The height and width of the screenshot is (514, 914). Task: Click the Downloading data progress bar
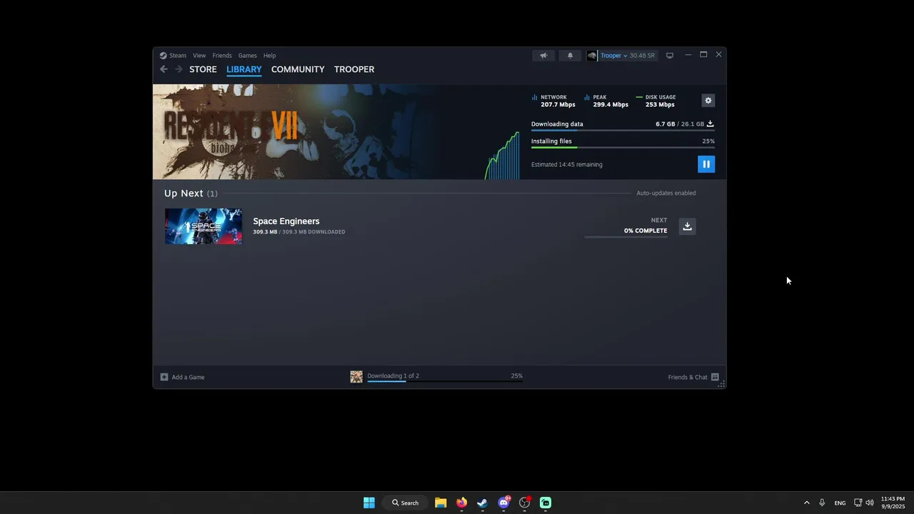[x=623, y=131]
